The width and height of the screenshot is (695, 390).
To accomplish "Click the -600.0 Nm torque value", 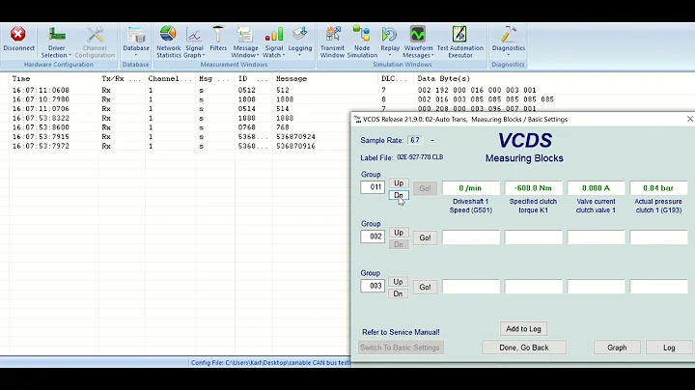I will coord(533,188).
